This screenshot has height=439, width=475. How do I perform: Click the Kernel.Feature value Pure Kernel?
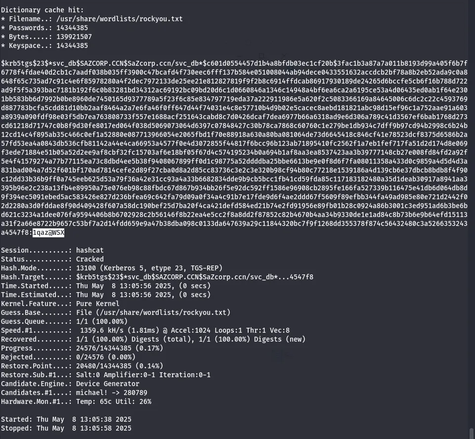97,304
